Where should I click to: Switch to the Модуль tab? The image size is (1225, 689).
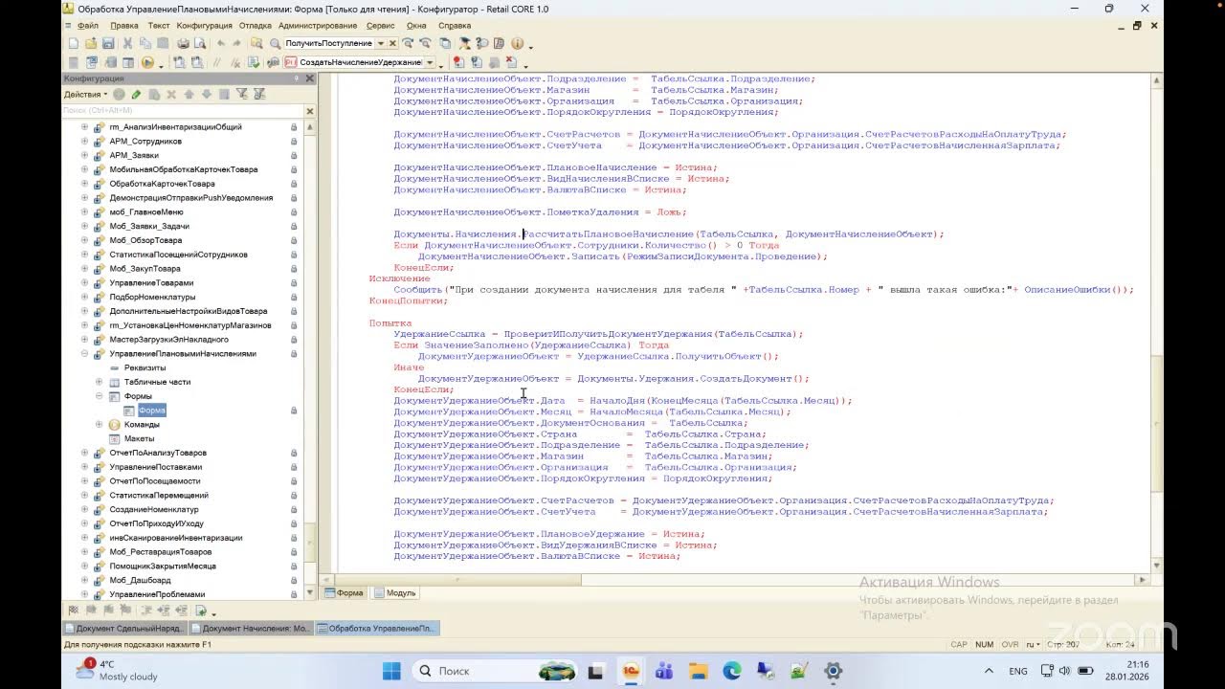394,593
